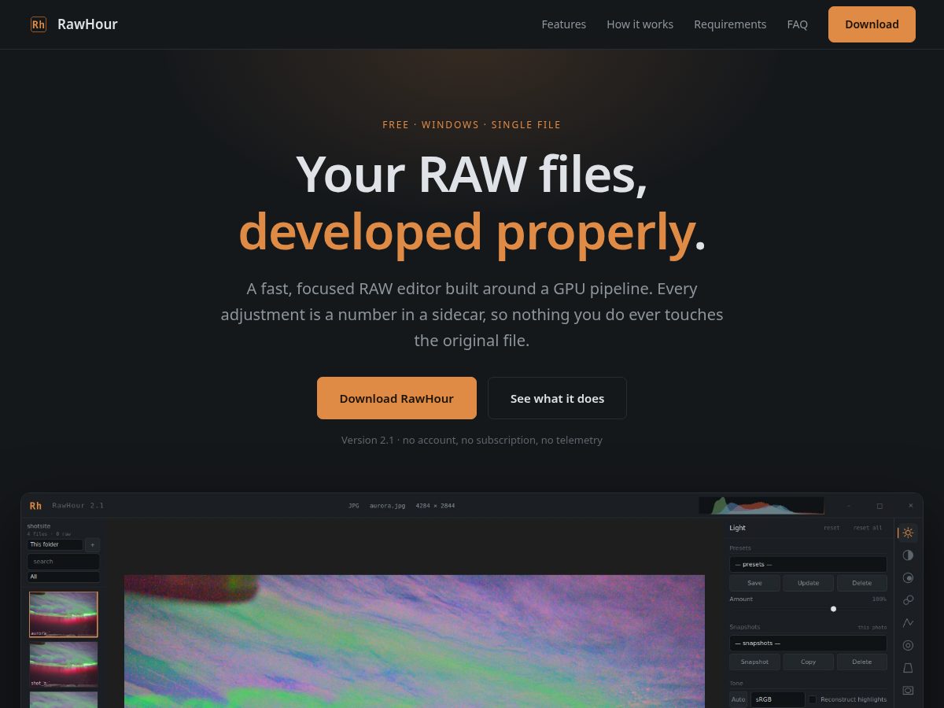Open the presets dropdown
This screenshot has width=944, height=708.
point(808,564)
